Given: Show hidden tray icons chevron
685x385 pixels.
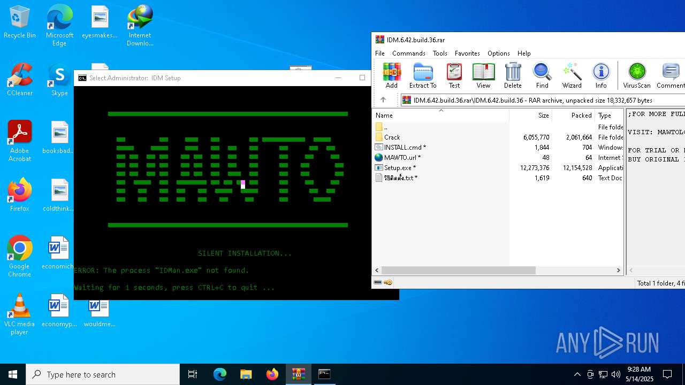Looking at the screenshot, I should 577,374.
